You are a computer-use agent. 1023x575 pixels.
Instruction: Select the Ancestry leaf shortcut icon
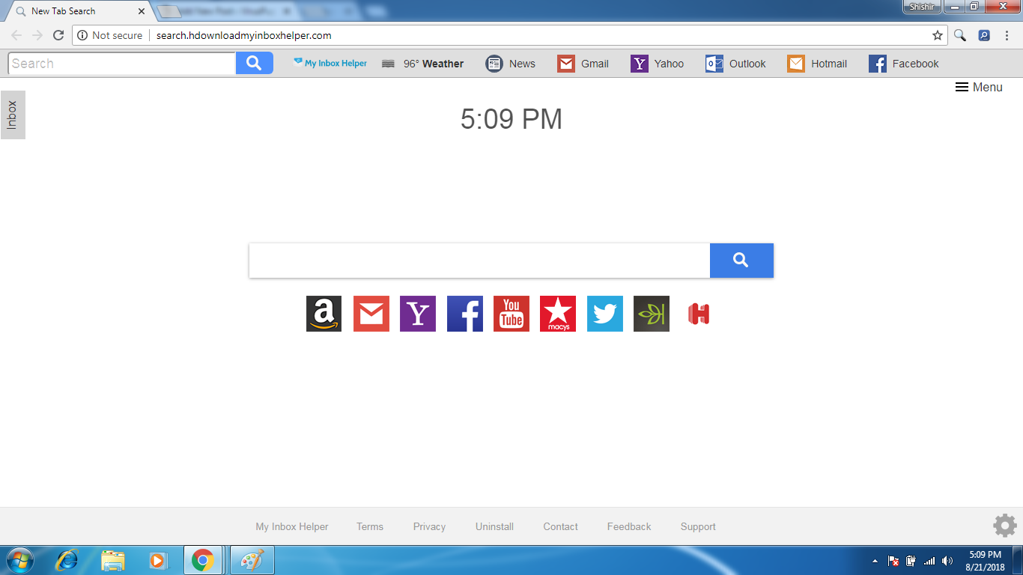click(651, 314)
